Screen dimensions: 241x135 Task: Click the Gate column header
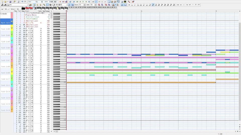coord(40,11)
